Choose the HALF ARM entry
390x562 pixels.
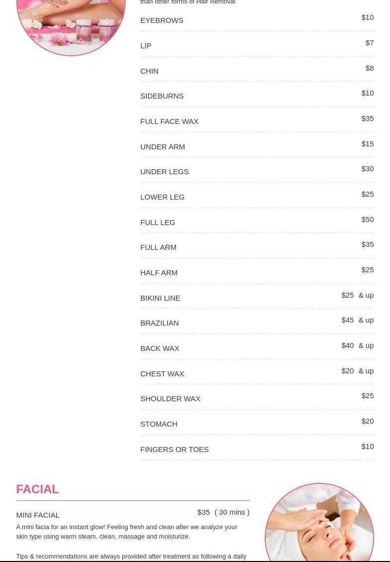[158, 273]
